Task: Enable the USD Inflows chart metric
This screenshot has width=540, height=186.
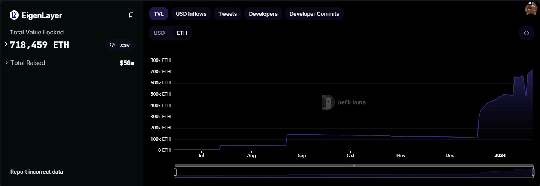Action: click(191, 14)
